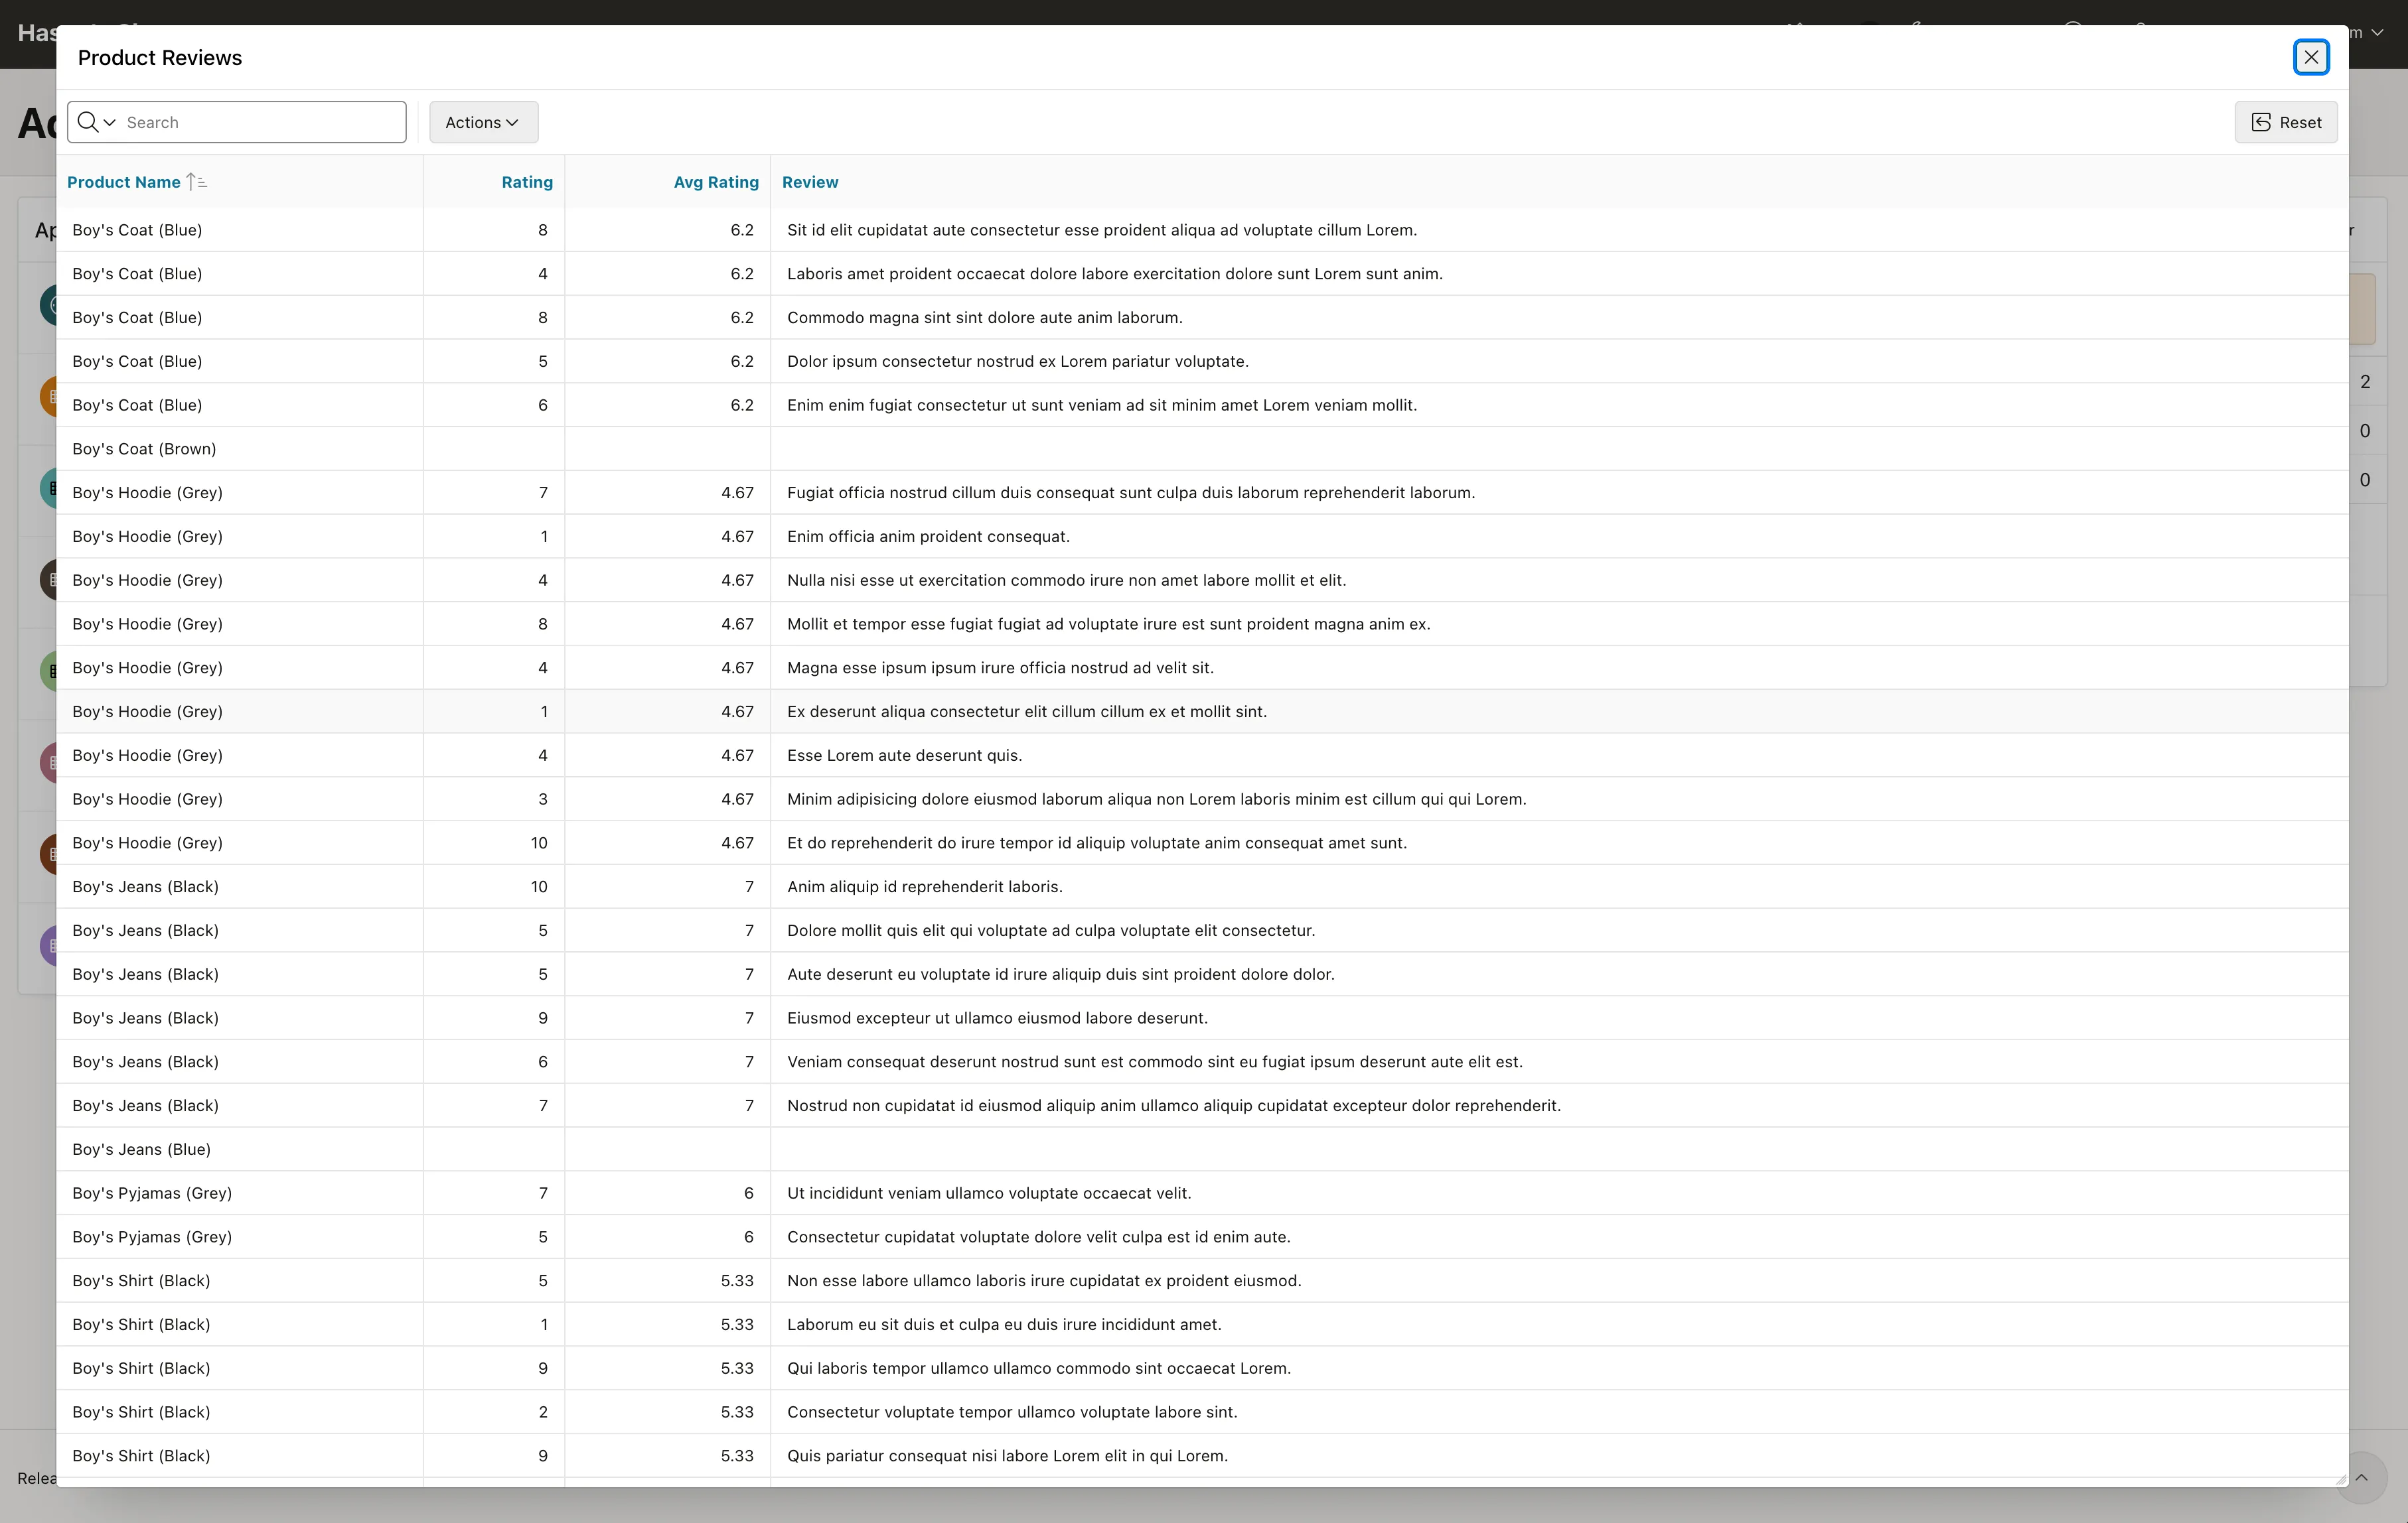Image resolution: width=2408 pixels, height=1523 pixels.
Task: Click review beginning 'Sit id elit cupidatat aute'
Action: [1102, 230]
